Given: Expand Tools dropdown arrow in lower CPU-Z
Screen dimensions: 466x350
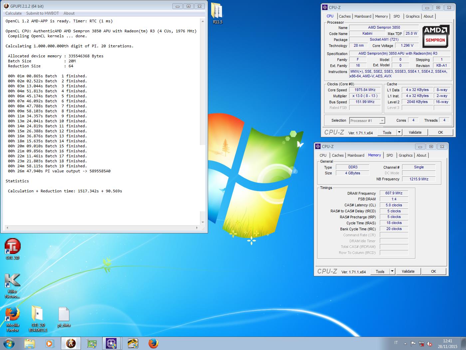Looking at the screenshot, I should pos(392,271).
